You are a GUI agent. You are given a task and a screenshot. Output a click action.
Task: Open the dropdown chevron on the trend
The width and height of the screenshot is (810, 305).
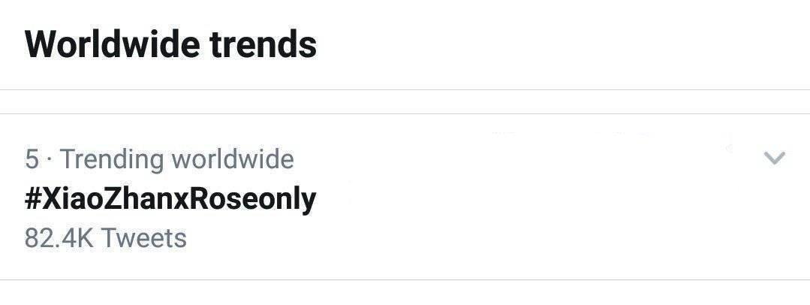click(774, 158)
